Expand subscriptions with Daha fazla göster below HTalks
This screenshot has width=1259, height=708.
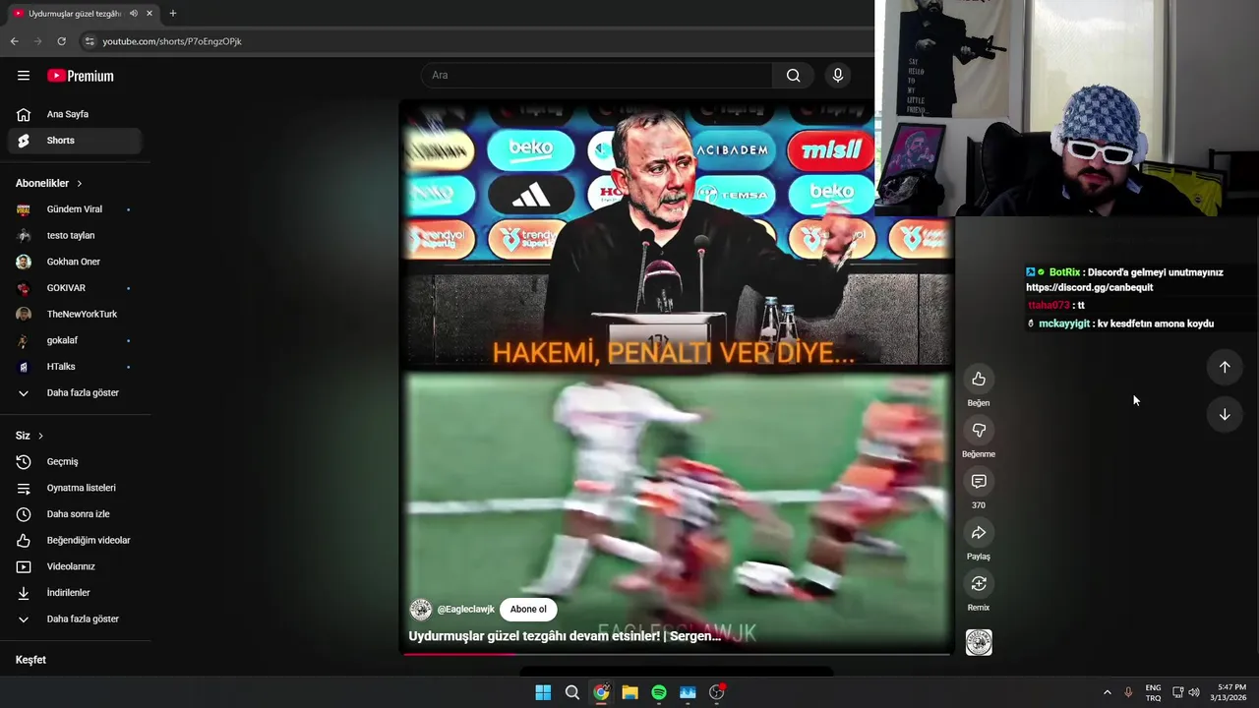75,392
